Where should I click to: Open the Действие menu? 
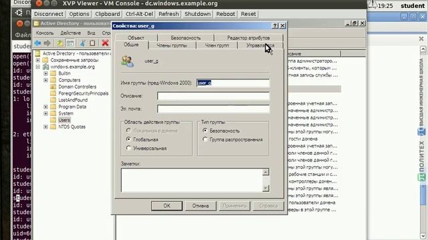click(70, 33)
